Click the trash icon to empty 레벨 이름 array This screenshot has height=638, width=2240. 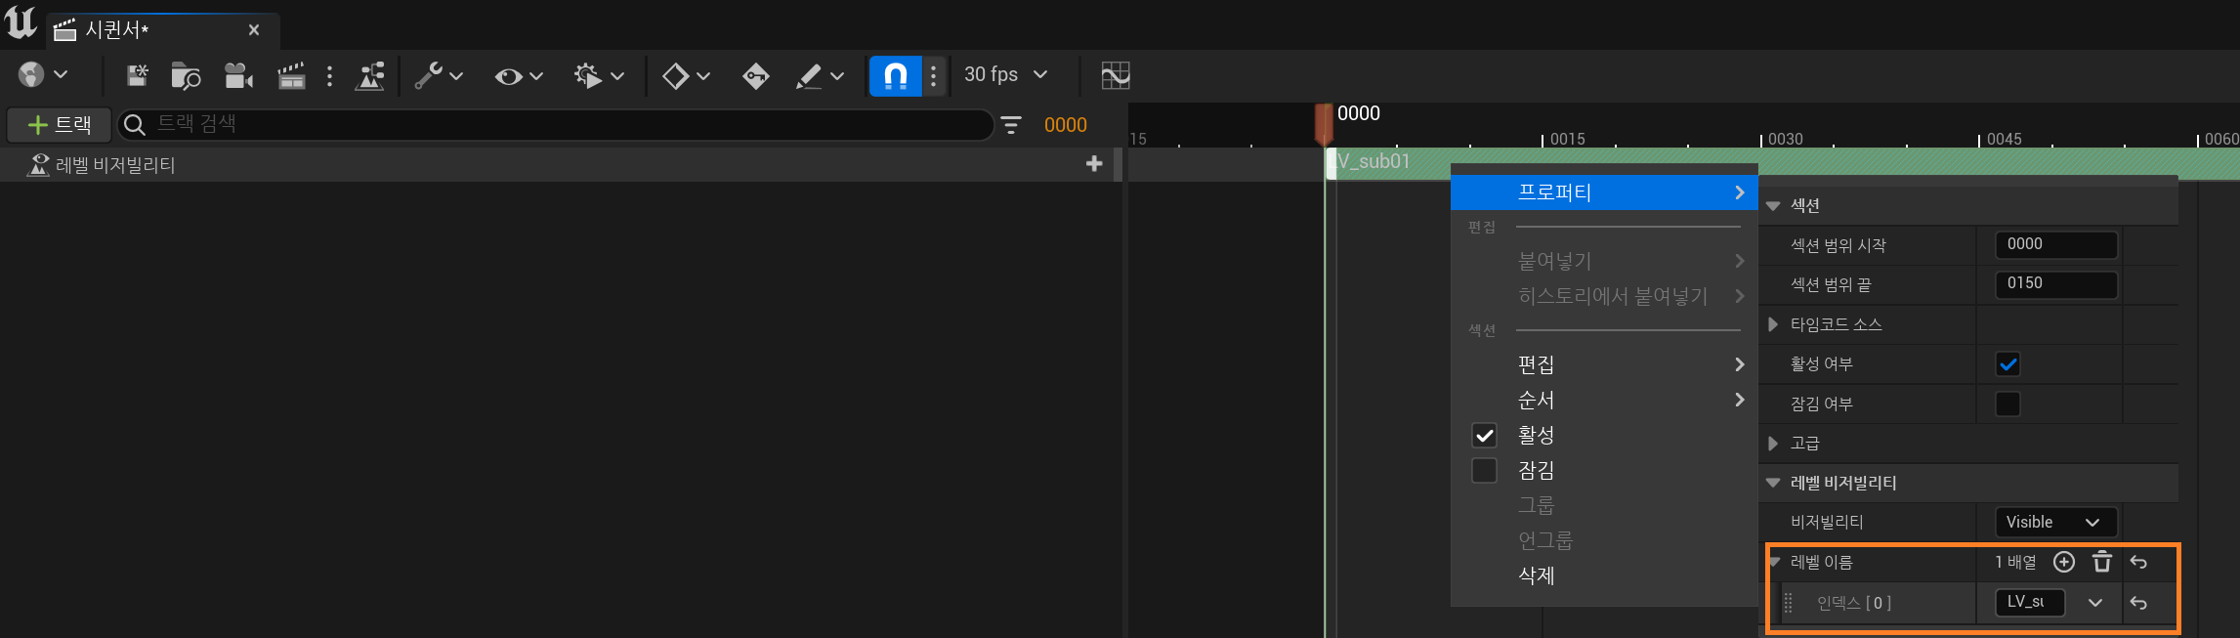coord(2101,562)
